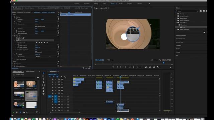Open the Essential Sound panel
The height and width of the screenshot is (120, 214).
pyautogui.click(x=180, y=39)
